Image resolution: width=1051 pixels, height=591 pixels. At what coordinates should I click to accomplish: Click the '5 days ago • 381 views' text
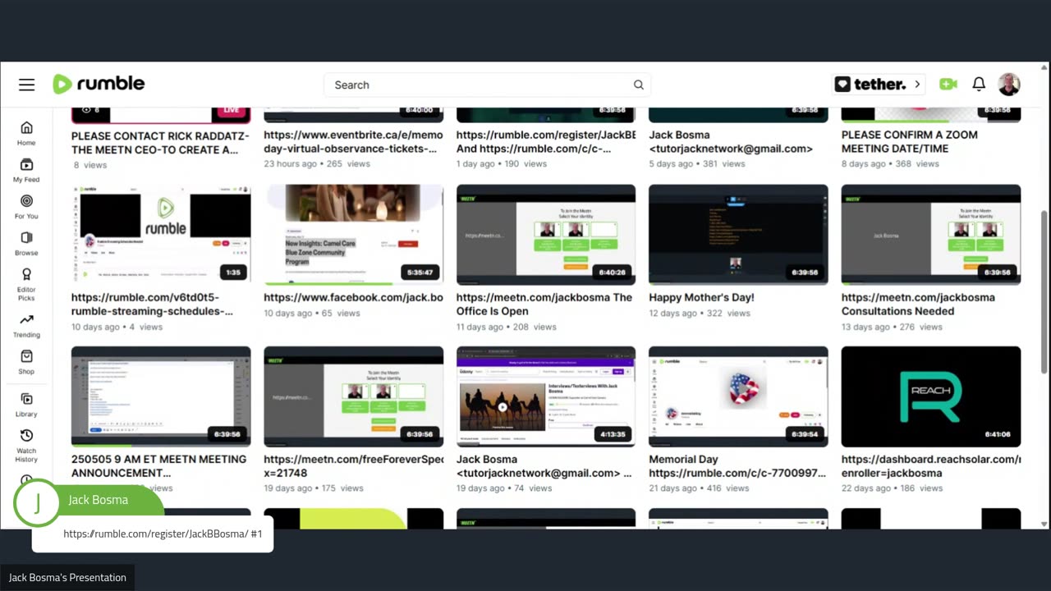[696, 163]
